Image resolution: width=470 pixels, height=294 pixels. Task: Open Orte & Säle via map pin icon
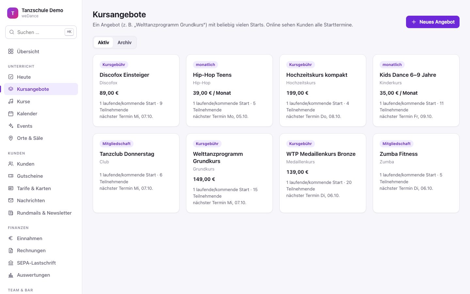[11, 138]
